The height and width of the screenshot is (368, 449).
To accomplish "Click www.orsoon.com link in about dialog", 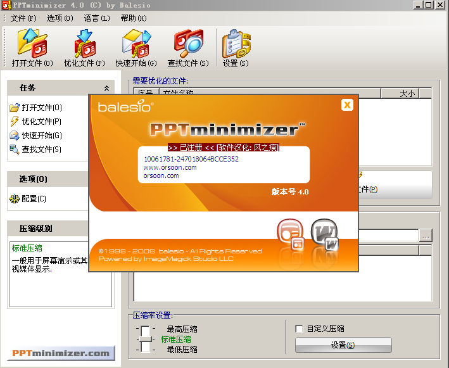I will 170,167.
